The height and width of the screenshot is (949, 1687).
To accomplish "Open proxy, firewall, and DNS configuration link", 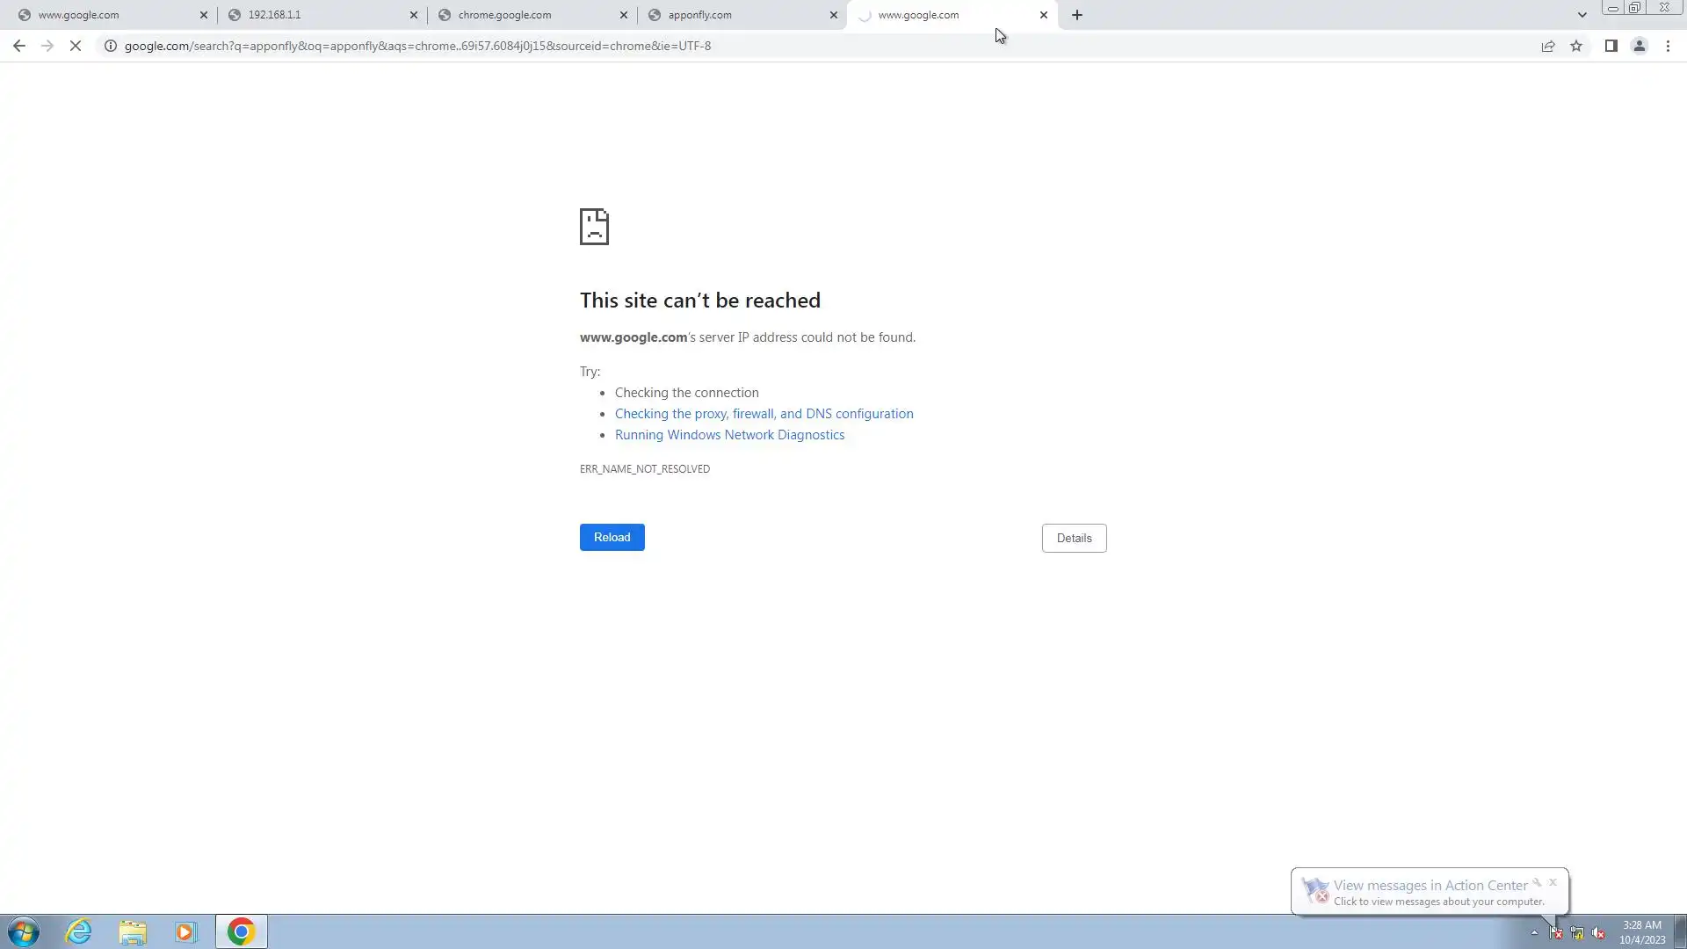I will [764, 414].
